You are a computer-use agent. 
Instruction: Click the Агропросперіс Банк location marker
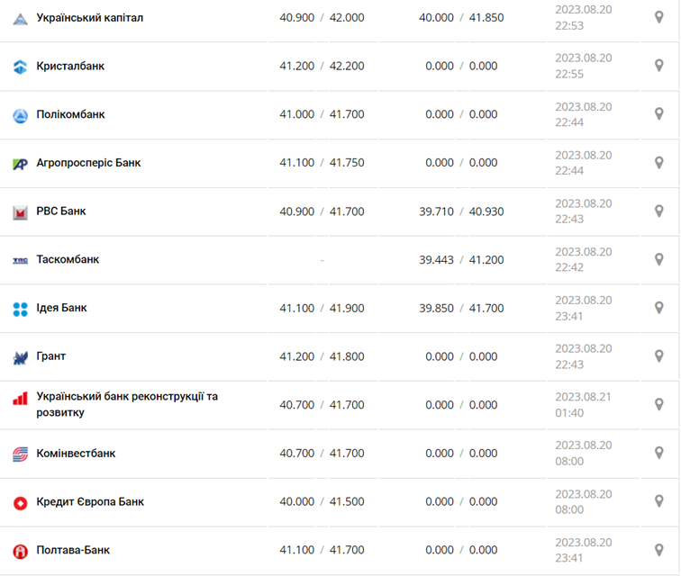coord(658,163)
